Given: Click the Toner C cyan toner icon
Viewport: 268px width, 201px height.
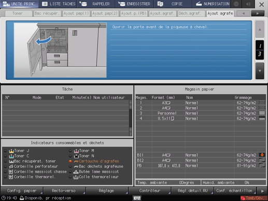Looking at the screenshot, I should click(x=11, y=156).
